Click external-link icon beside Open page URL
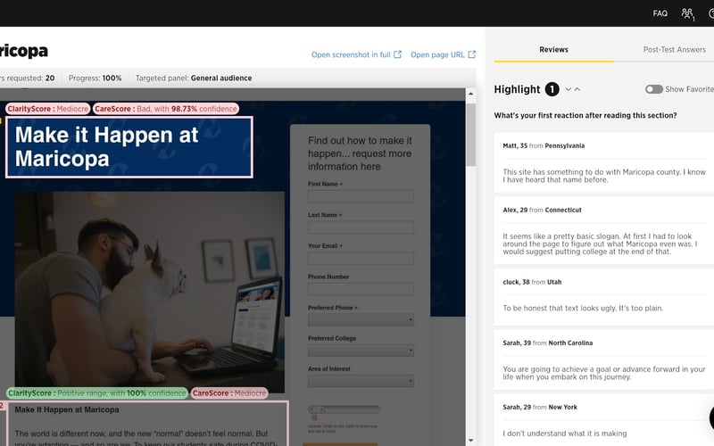 (472, 54)
